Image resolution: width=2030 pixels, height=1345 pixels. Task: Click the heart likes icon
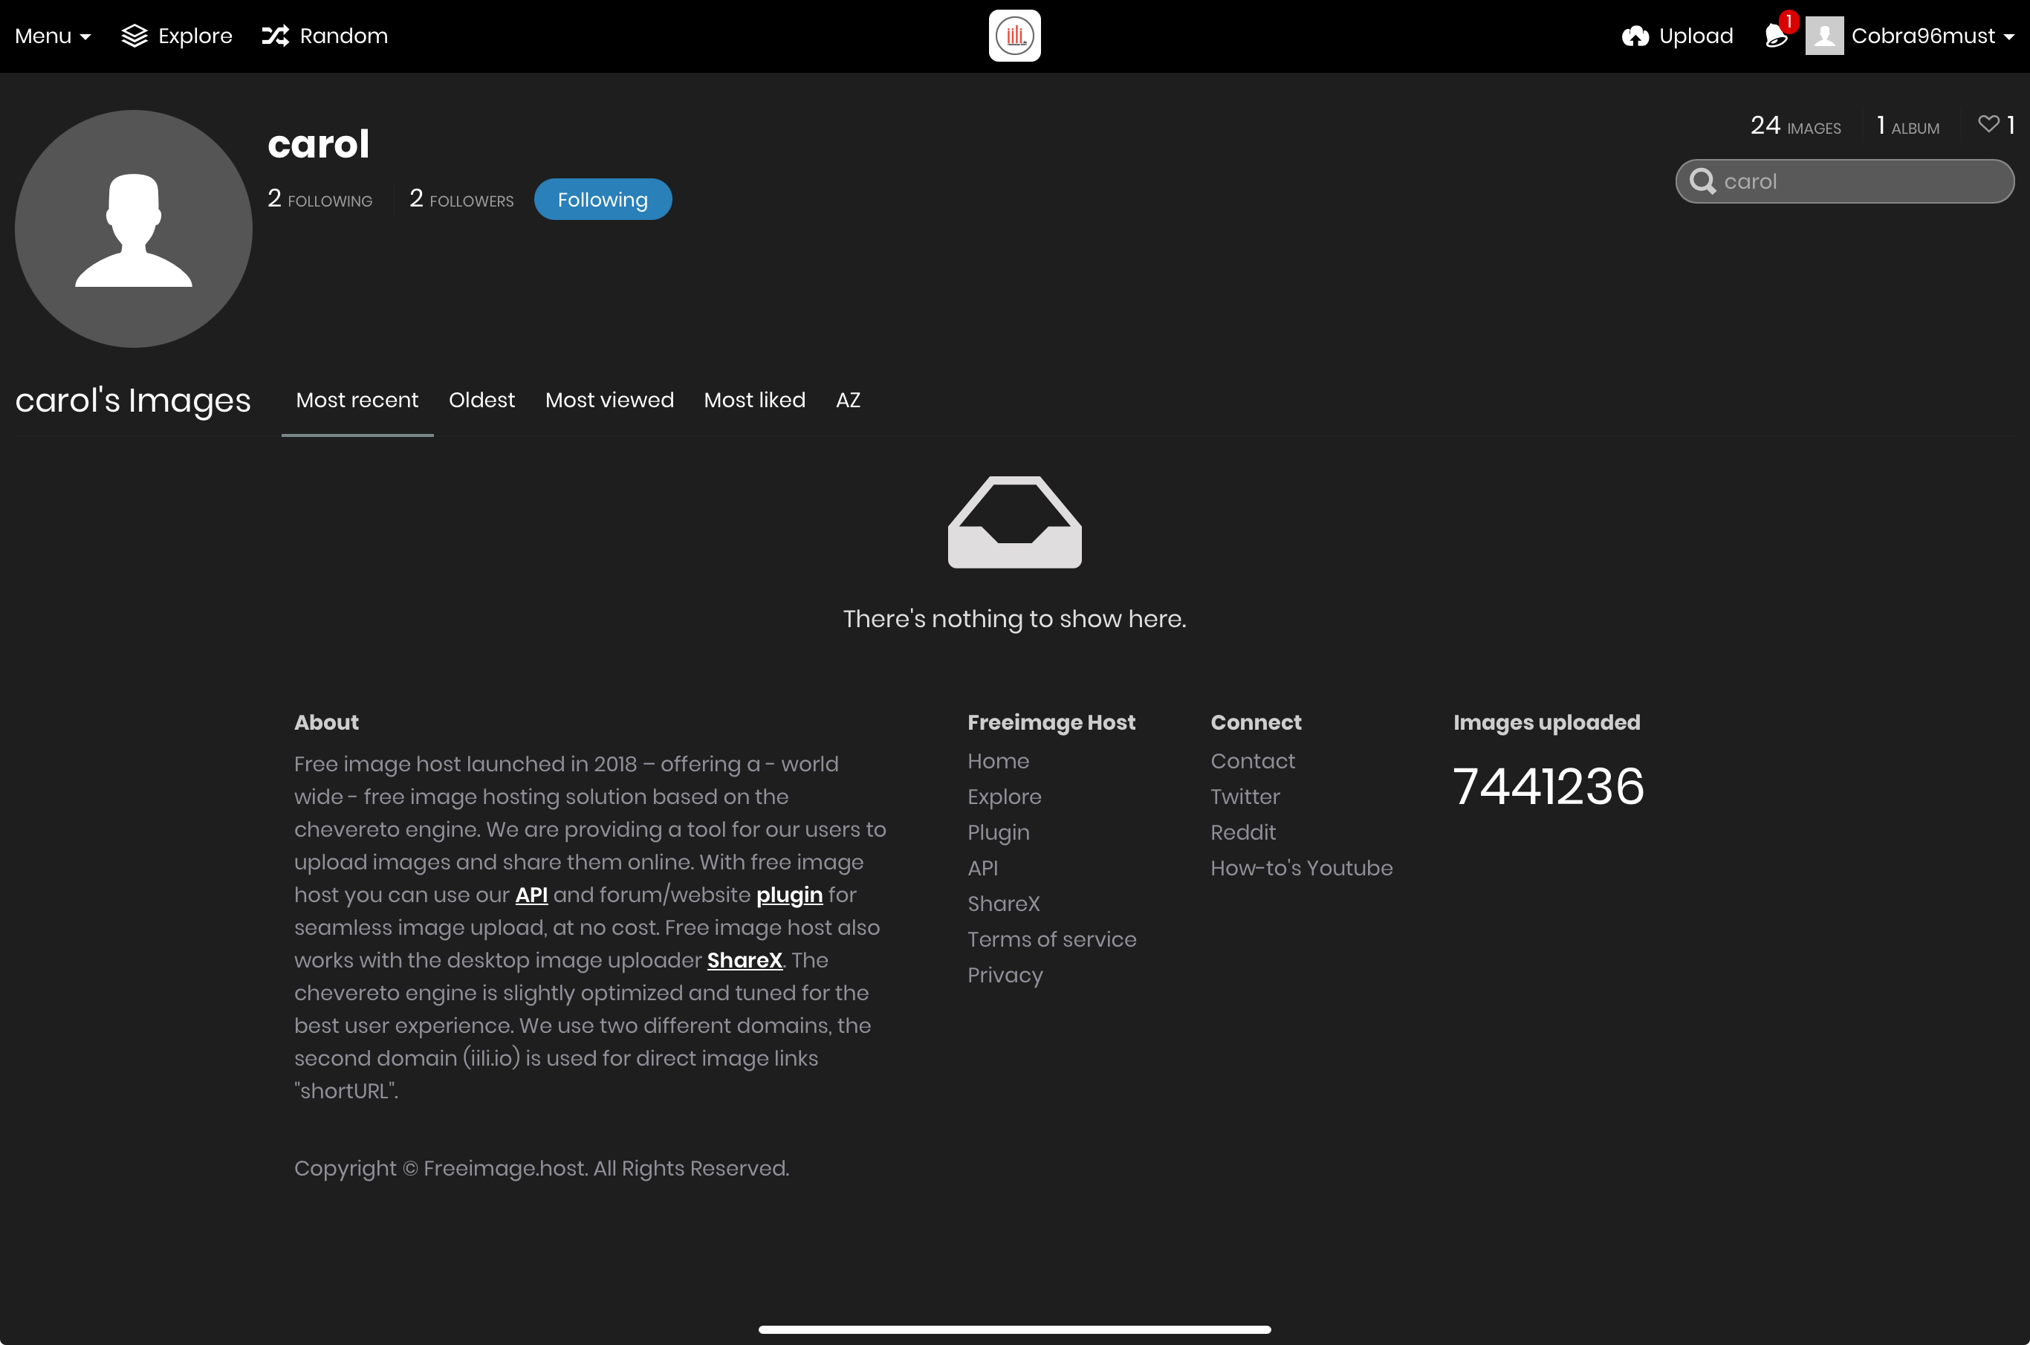click(1988, 124)
